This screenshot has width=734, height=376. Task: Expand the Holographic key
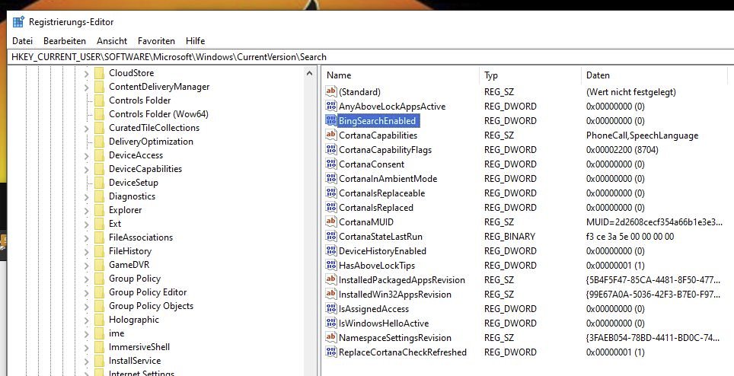[86, 320]
